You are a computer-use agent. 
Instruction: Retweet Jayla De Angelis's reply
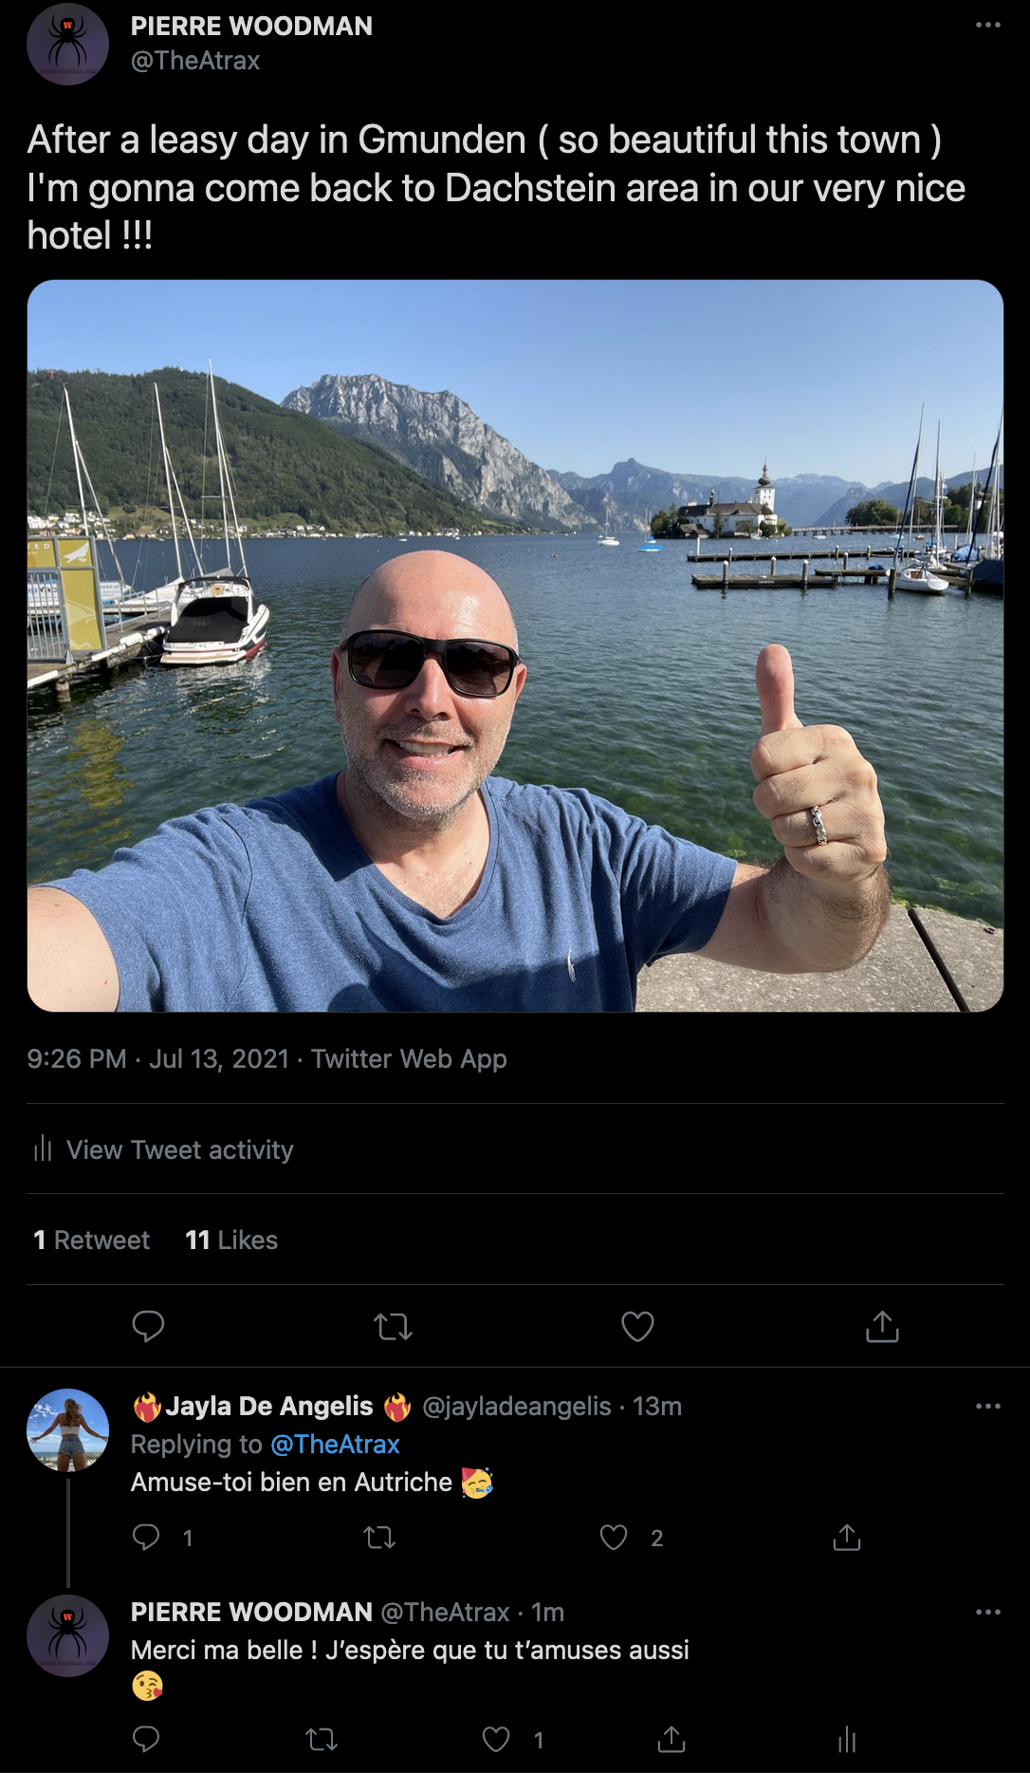tap(379, 1537)
